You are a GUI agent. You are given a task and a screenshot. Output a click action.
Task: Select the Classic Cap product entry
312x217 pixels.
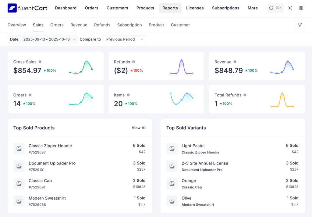[x=40, y=180]
